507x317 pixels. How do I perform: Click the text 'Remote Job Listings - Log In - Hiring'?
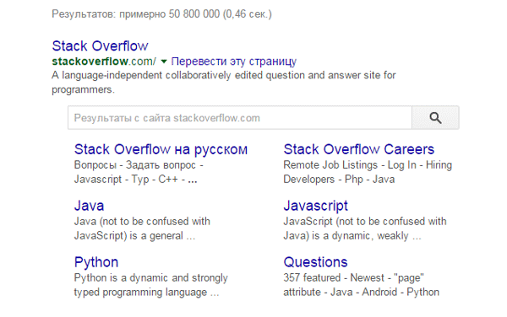(368, 164)
